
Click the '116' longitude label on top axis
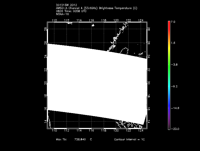tap(91, 20)
